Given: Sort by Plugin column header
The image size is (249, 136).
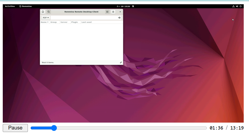Looking at the screenshot, I should click(x=75, y=22).
